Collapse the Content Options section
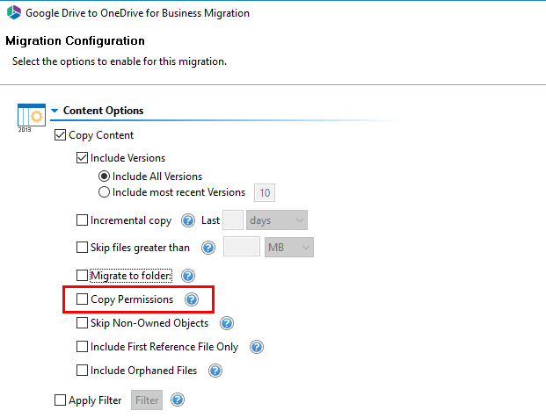The image size is (546, 418). click(55, 112)
